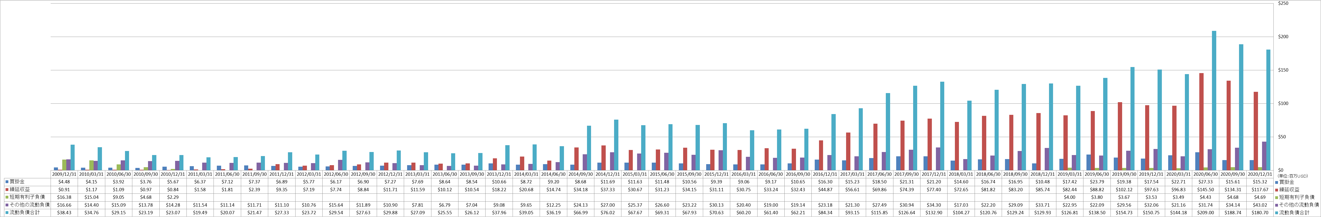The height and width of the screenshot is (217, 1321).
Task: Click the $16.38 short-term debt cell
Action: [64, 197]
